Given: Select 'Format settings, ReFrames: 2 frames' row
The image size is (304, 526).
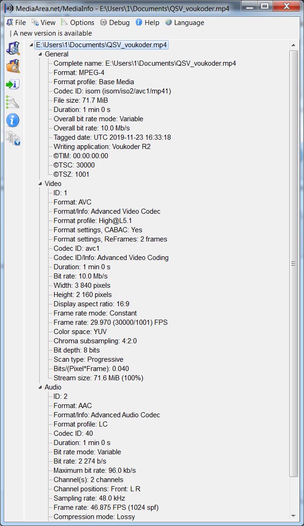Looking at the screenshot, I should pos(110,239).
